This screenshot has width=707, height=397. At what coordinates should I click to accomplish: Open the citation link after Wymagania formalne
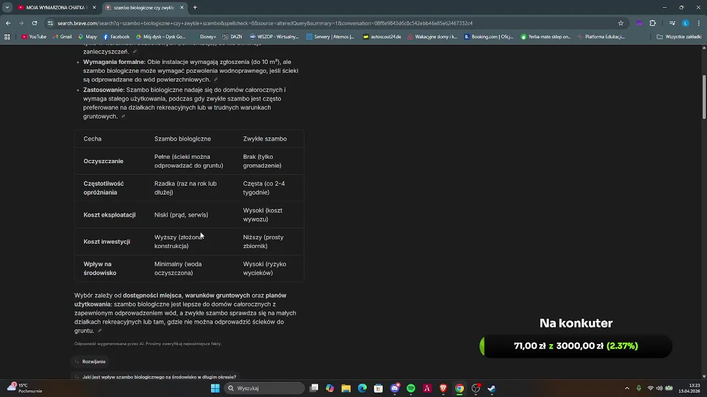215,80
